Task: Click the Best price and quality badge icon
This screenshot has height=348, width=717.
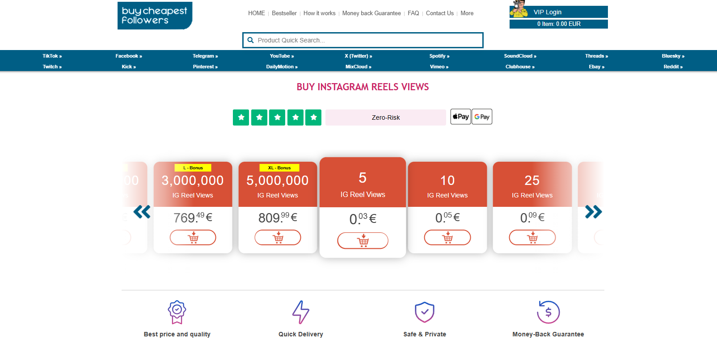Action: tap(177, 312)
